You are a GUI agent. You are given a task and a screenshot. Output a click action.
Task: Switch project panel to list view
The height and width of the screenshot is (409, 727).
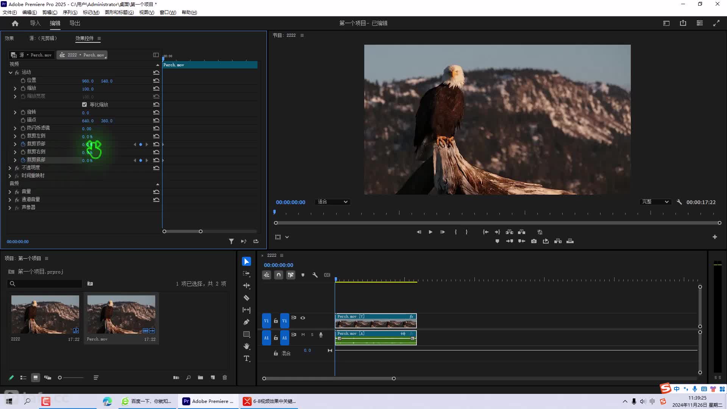pyautogui.click(x=23, y=378)
